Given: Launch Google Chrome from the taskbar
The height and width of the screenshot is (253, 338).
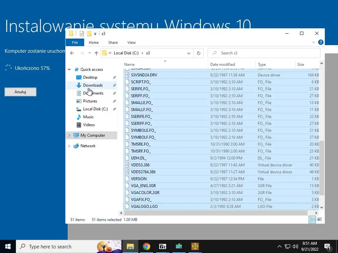Looking at the screenshot, I should pos(146,246).
